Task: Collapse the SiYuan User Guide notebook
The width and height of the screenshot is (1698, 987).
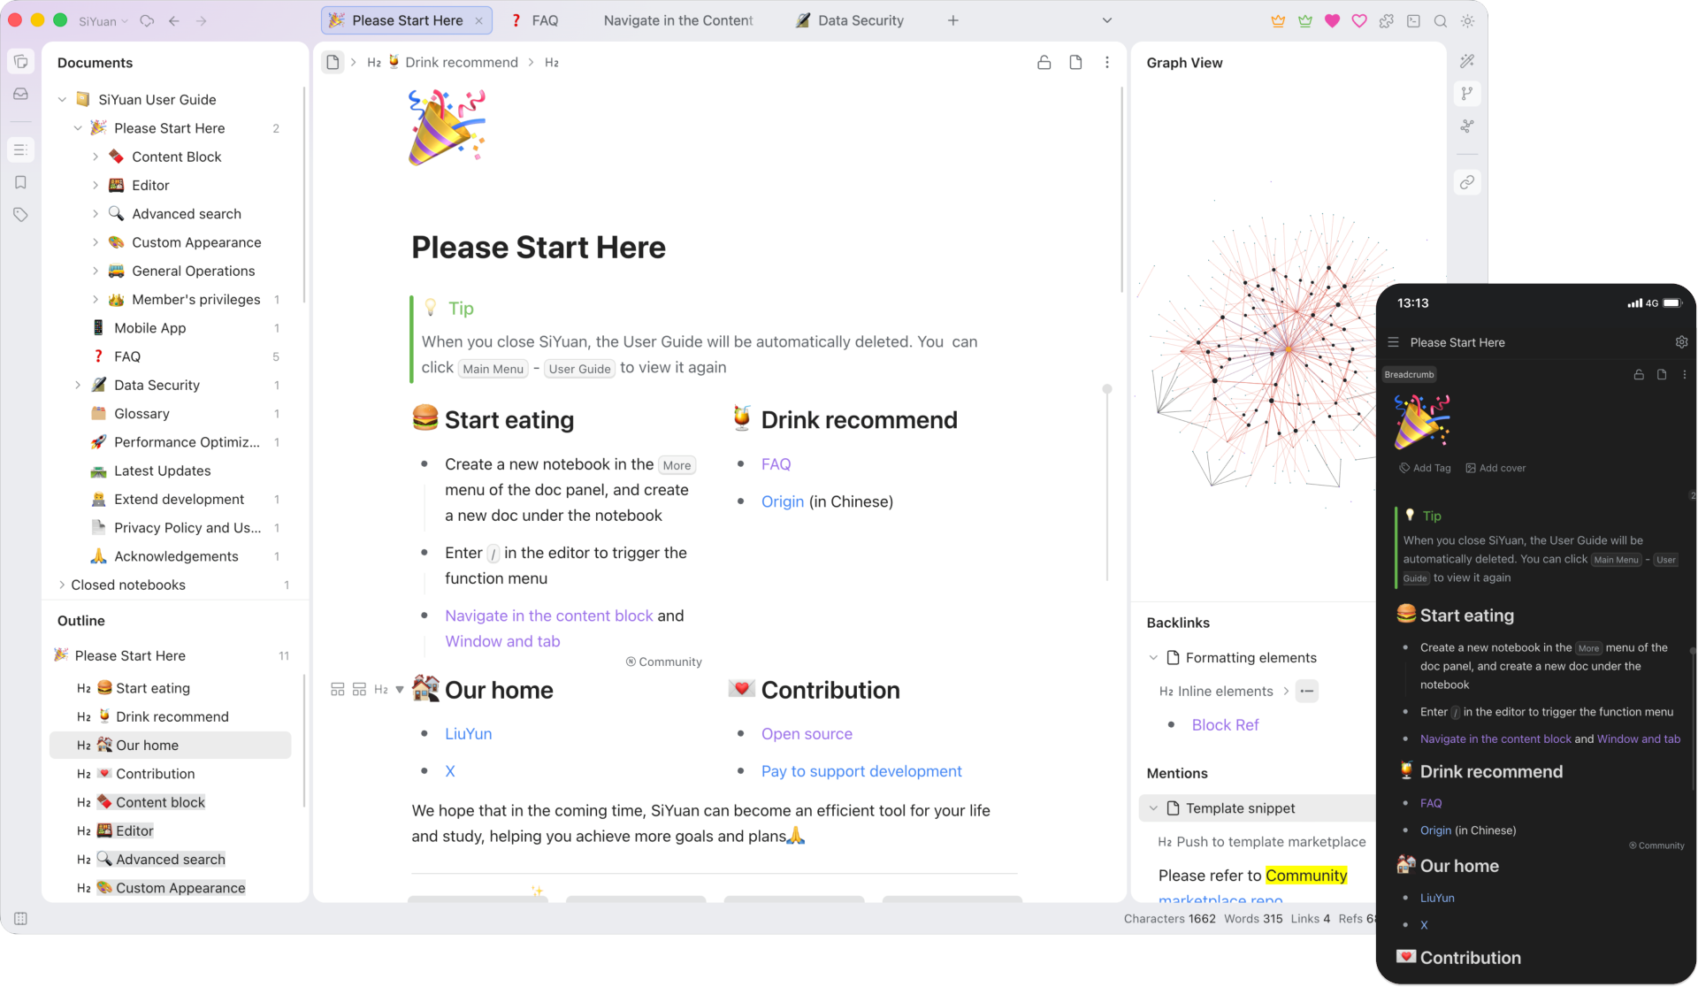Action: [x=62, y=100]
